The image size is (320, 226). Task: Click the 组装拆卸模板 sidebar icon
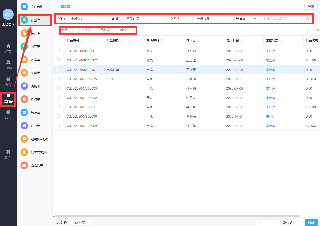(x=24, y=139)
